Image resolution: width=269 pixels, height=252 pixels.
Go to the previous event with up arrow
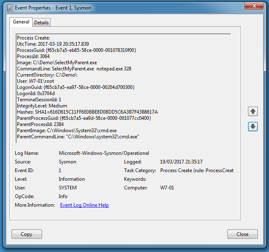pyautogui.click(x=253, y=112)
